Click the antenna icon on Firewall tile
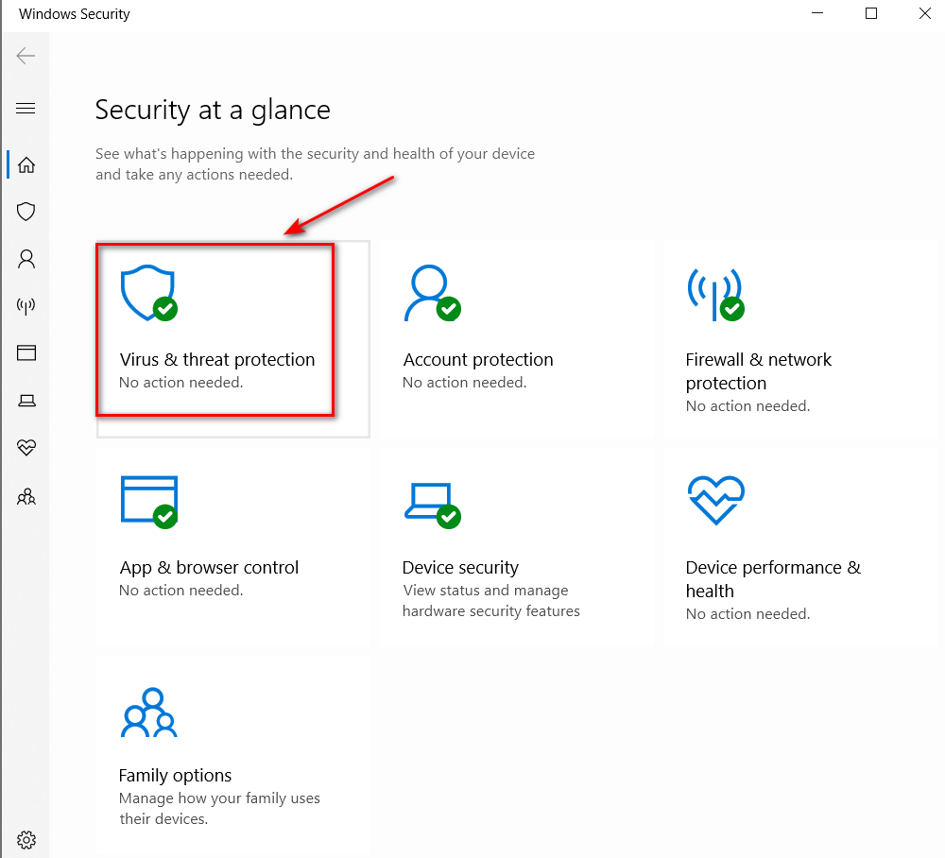This screenshot has height=858, width=945. [x=716, y=295]
